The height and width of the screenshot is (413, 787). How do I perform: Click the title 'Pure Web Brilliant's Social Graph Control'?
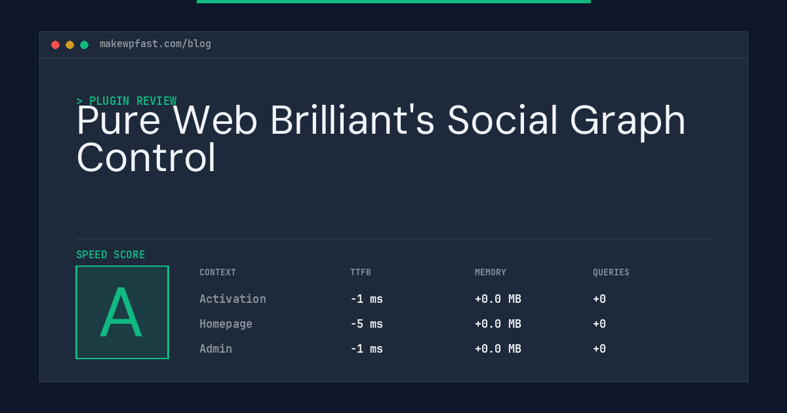381,139
